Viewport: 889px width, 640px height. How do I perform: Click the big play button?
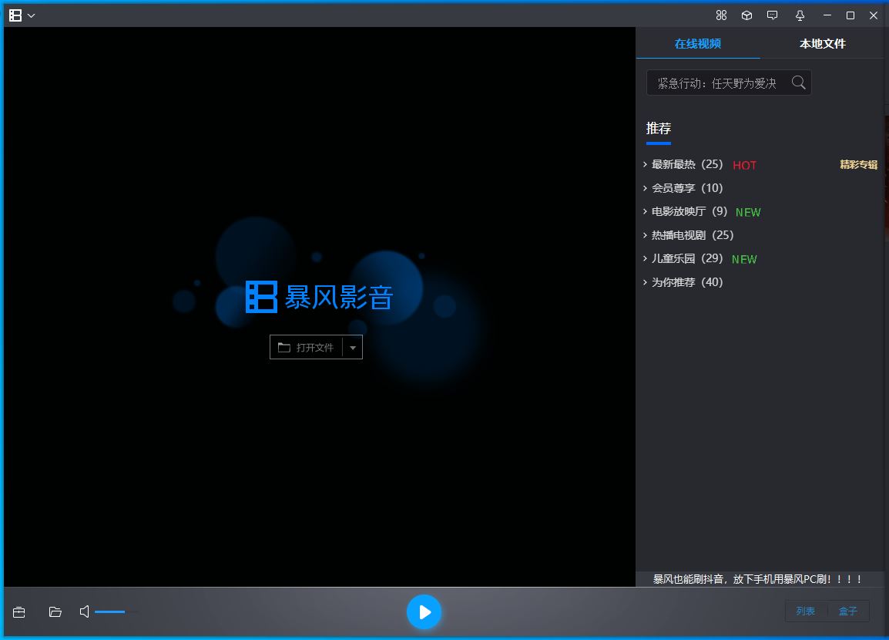[424, 611]
